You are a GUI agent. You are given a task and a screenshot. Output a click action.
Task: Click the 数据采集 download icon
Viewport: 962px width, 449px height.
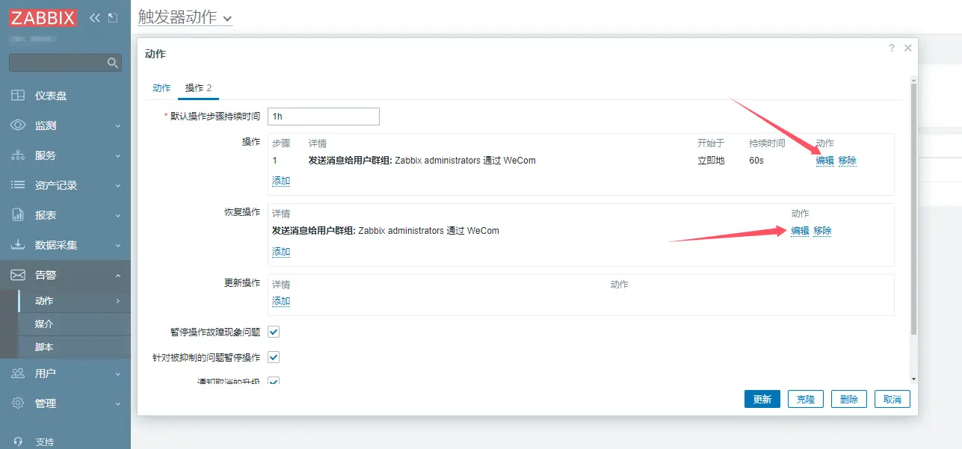[18, 245]
